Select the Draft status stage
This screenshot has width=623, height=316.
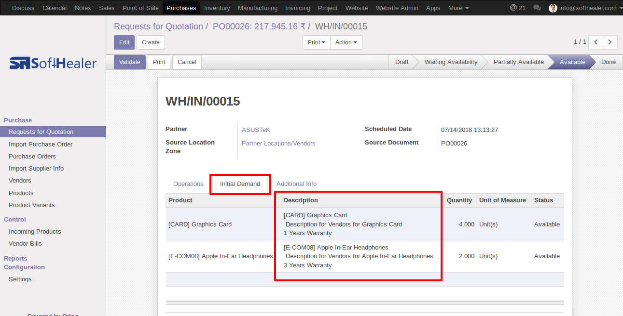click(401, 62)
